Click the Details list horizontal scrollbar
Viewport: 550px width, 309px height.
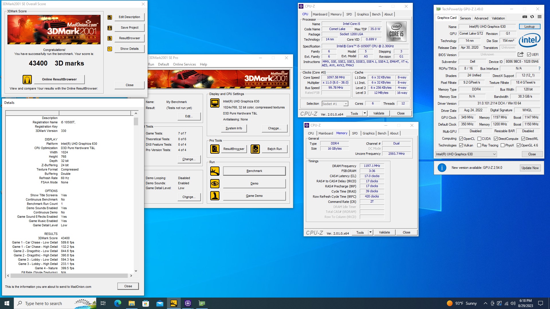pyautogui.click(x=69, y=276)
